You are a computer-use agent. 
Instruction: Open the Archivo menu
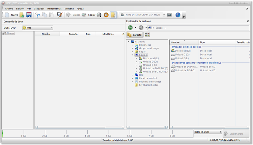[x=9, y=9]
